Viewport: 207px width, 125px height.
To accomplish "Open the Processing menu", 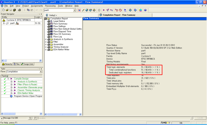I will (50, 6).
